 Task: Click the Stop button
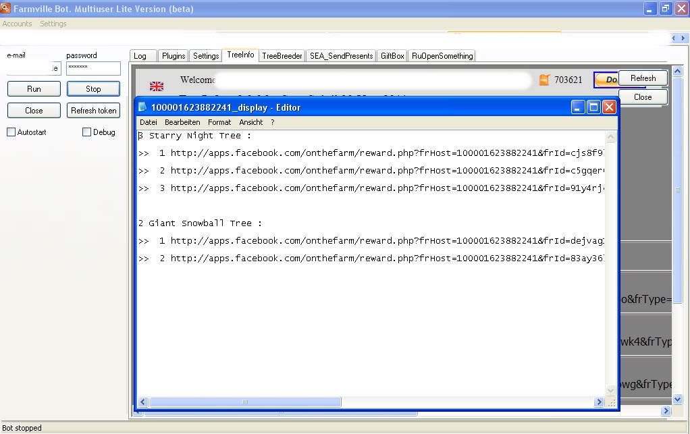pyautogui.click(x=93, y=89)
